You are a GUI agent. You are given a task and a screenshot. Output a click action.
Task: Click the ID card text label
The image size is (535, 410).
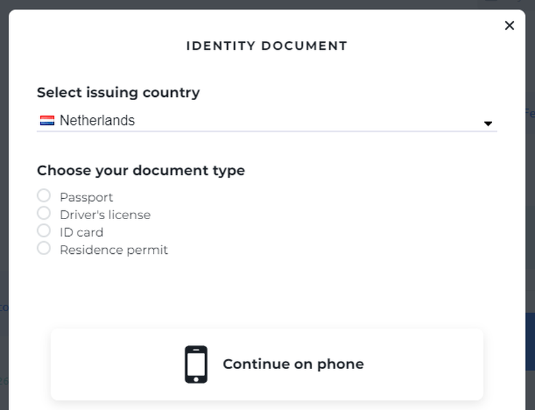point(81,232)
